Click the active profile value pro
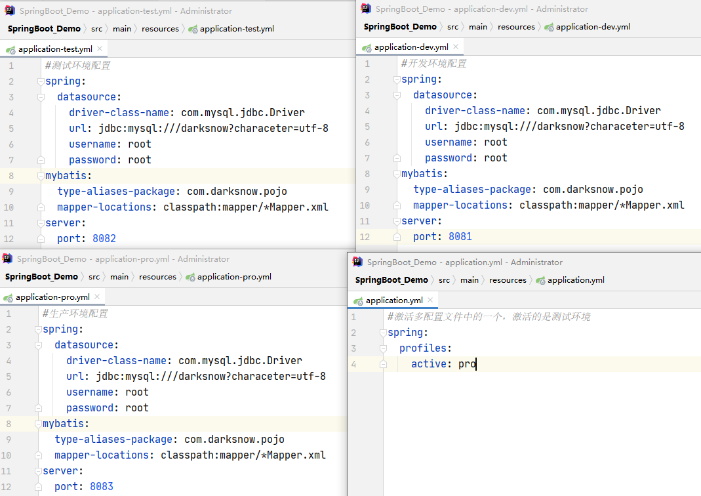This screenshot has width=701, height=496. coord(467,364)
